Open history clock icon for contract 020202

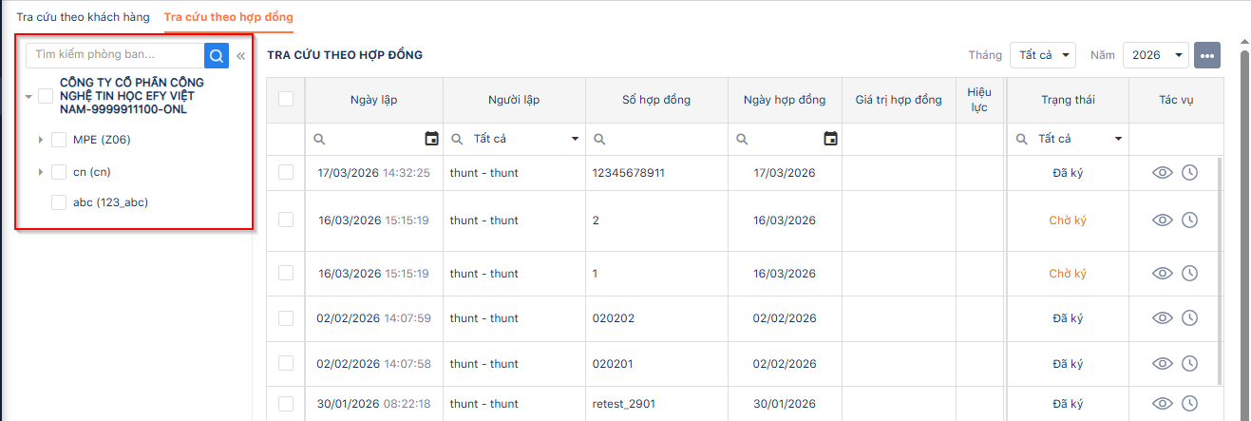[x=1190, y=318]
